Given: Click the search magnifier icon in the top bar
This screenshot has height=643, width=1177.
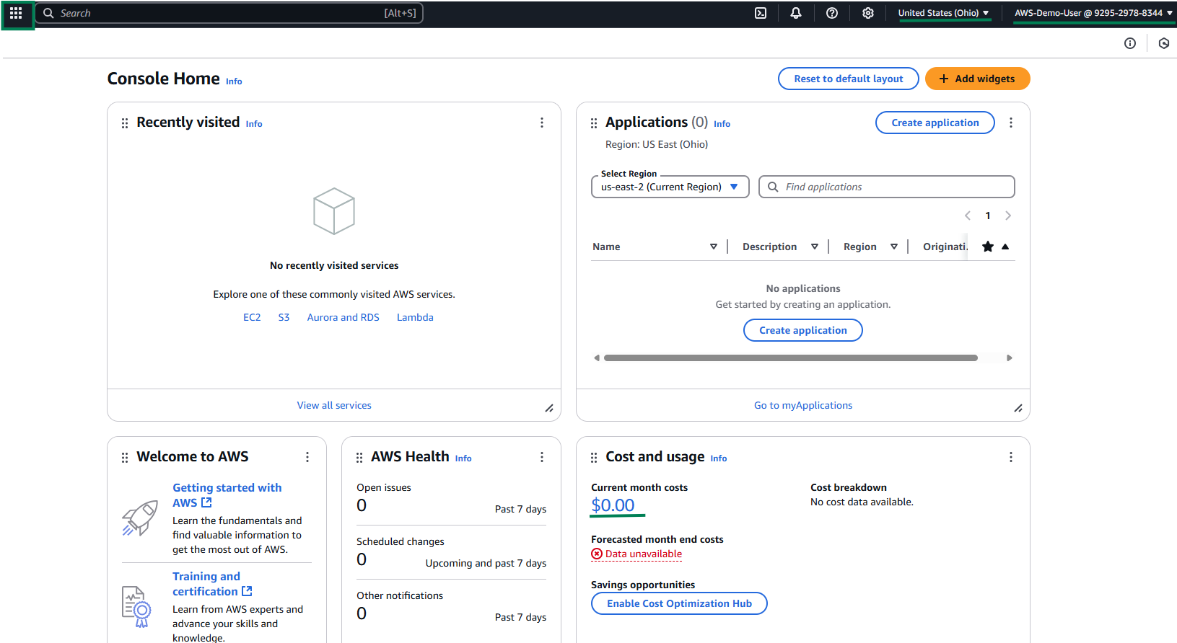Looking at the screenshot, I should [48, 13].
